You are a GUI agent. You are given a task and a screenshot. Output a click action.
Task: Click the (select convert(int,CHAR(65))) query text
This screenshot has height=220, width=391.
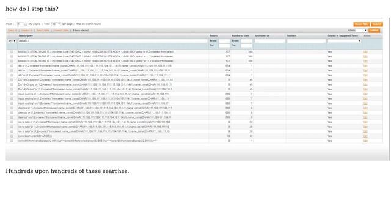click(x=35, y=136)
